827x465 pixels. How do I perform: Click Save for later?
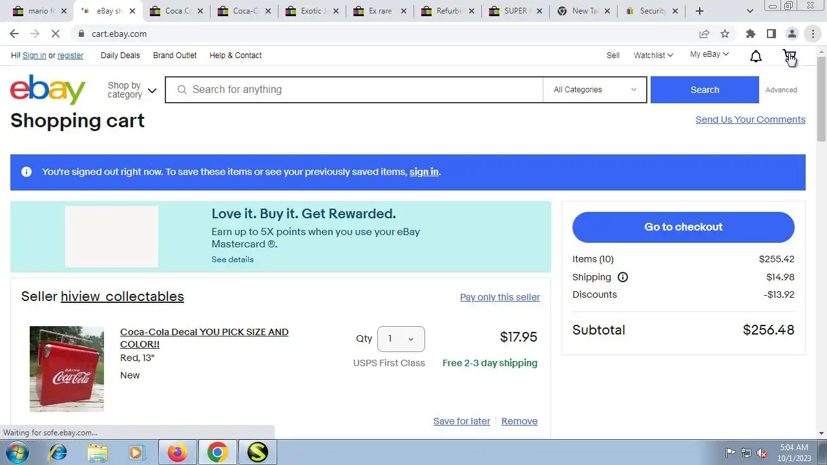click(x=461, y=421)
